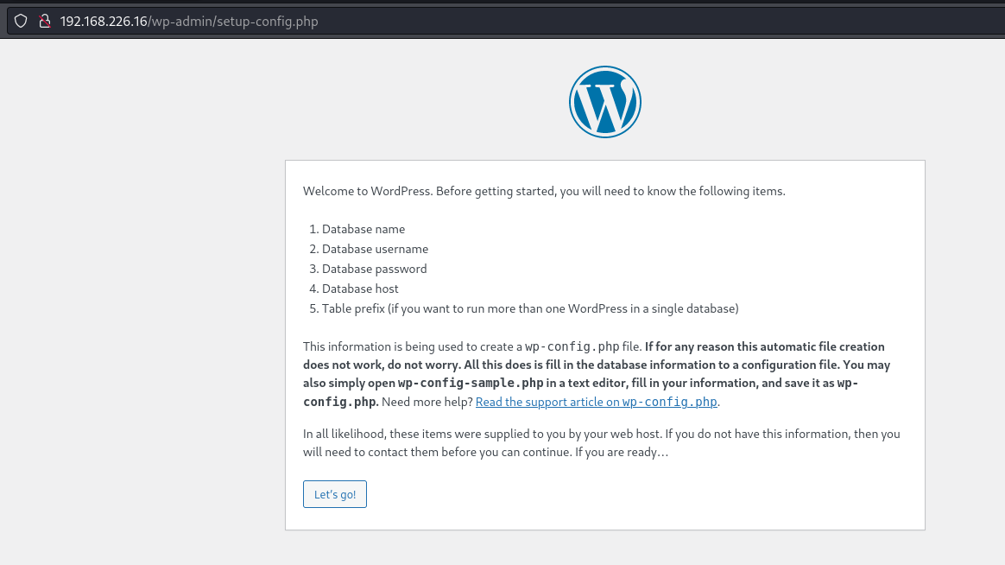Click the 'In all likelihood' paragraph
The height and width of the screenshot is (565, 1005).
coord(602,442)
